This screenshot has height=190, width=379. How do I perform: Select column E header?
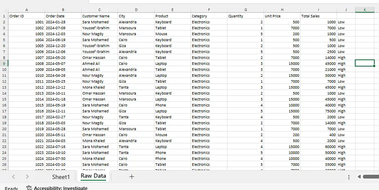pos(173,10)
